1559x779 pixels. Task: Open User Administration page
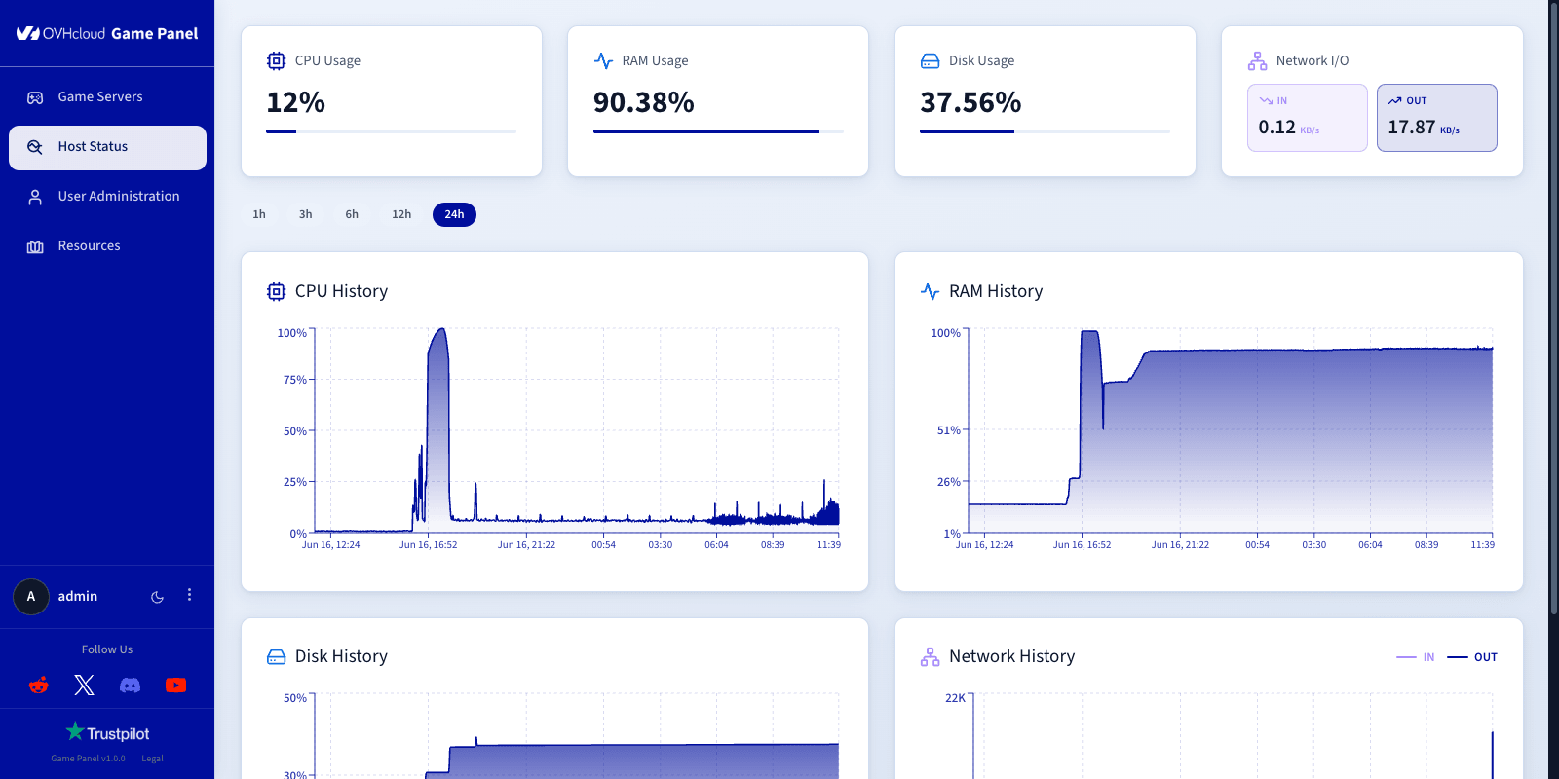[107, 197]
